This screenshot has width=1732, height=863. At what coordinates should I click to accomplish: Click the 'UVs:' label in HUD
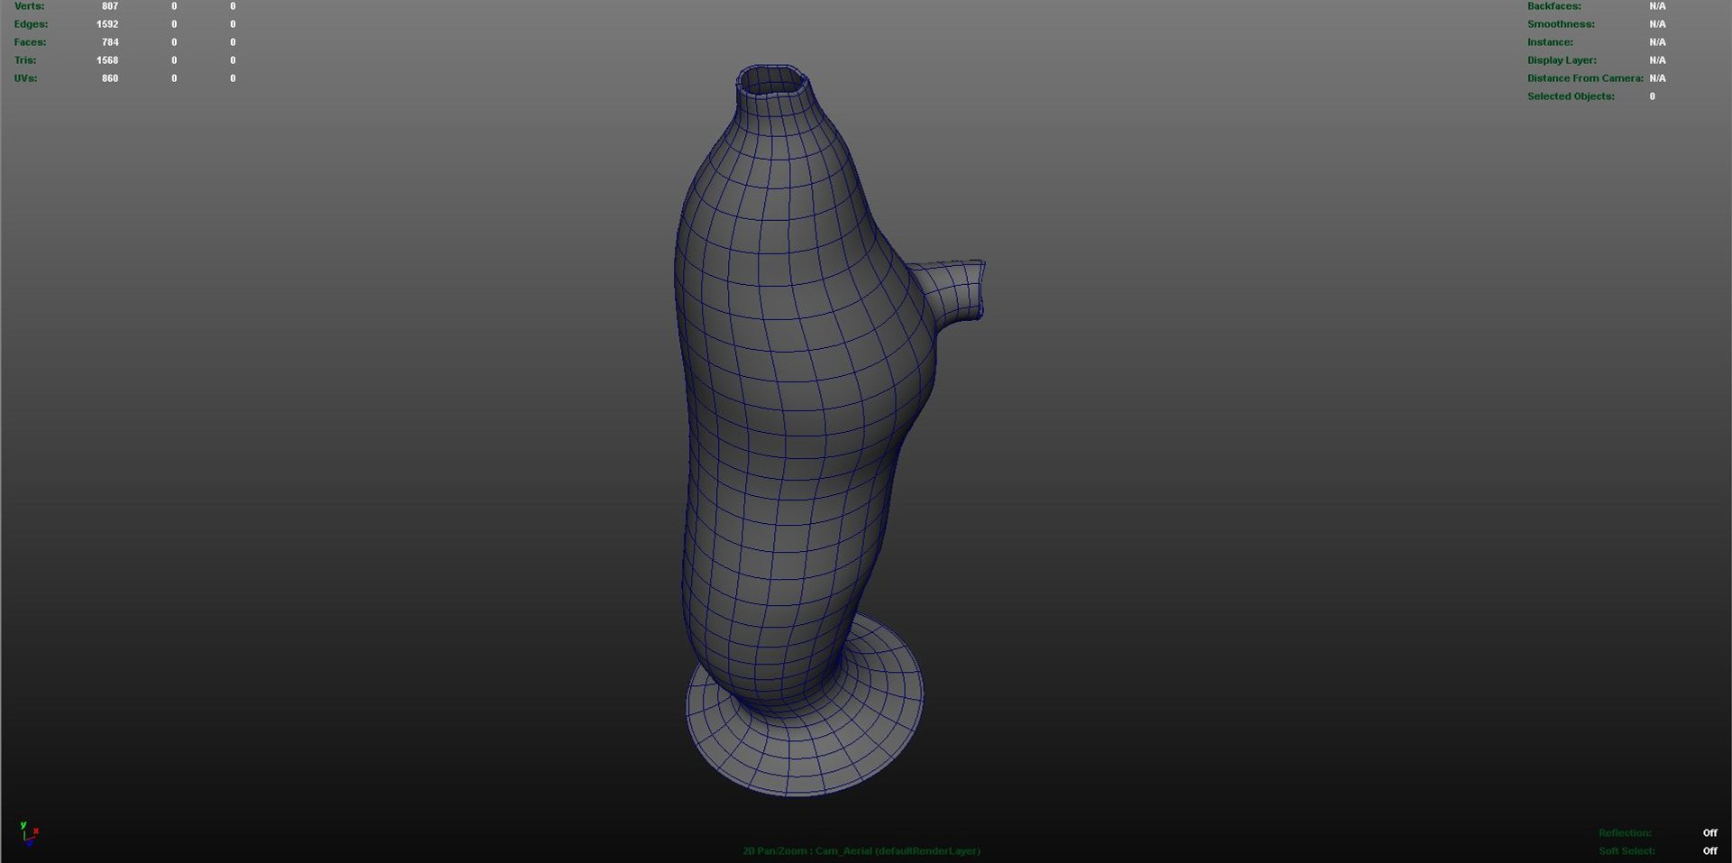click(x=25, y=78)
